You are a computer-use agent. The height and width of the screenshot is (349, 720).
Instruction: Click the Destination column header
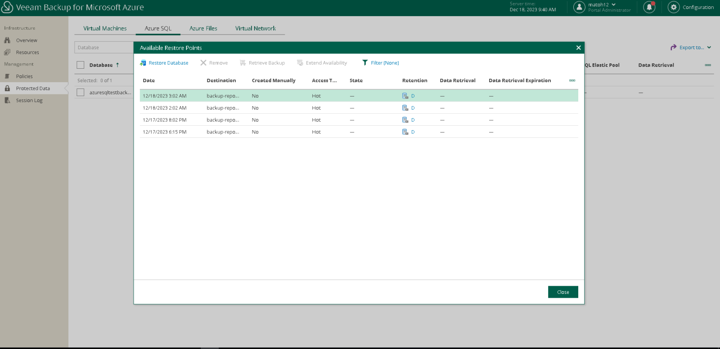[221, 80]
